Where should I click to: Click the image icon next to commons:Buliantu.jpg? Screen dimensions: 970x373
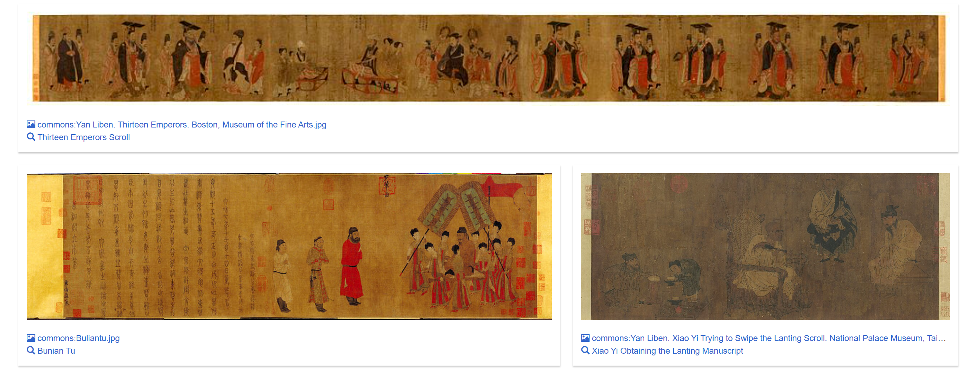click(x=31, y=338)
